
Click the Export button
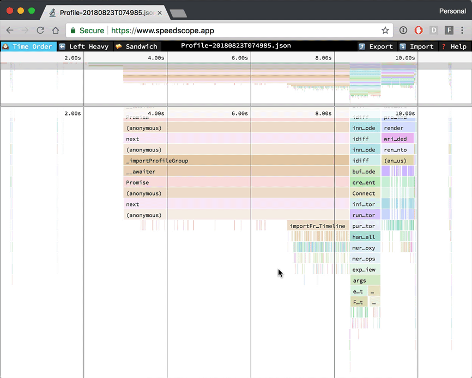click(x=376, y=47)
